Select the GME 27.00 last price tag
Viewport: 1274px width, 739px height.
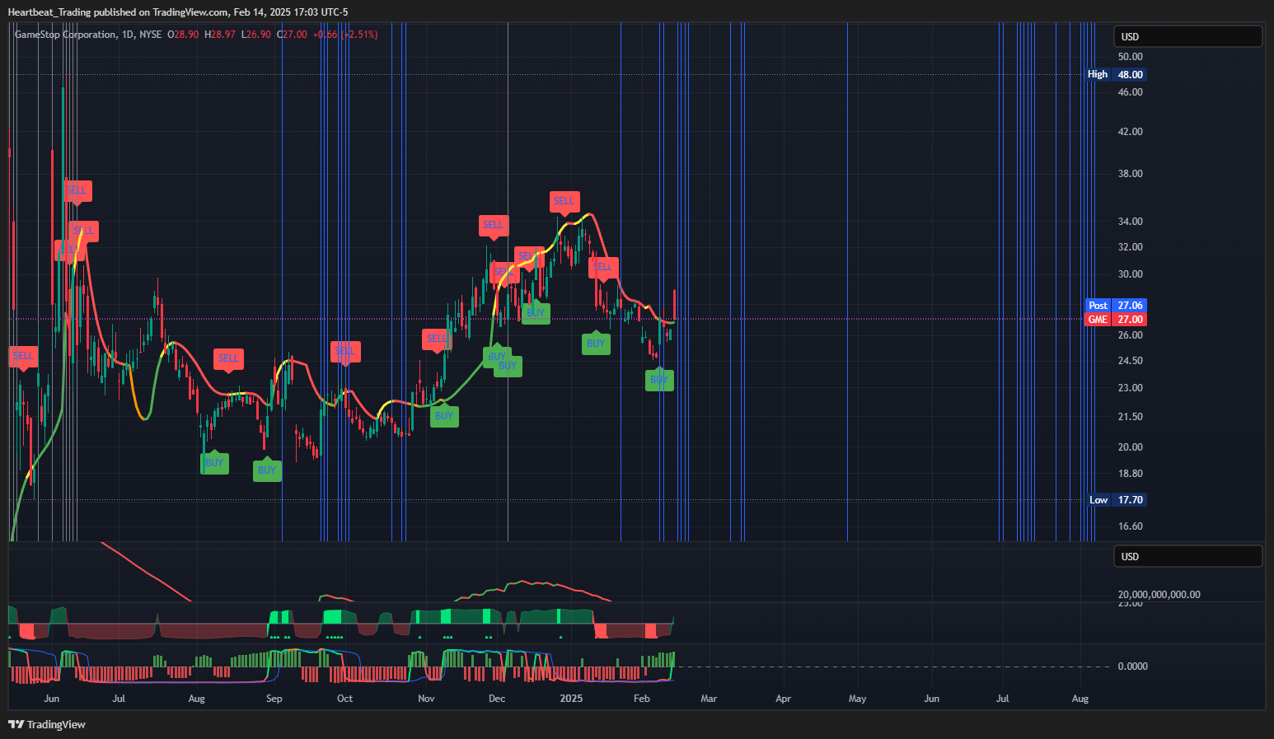pos(1116,320)
